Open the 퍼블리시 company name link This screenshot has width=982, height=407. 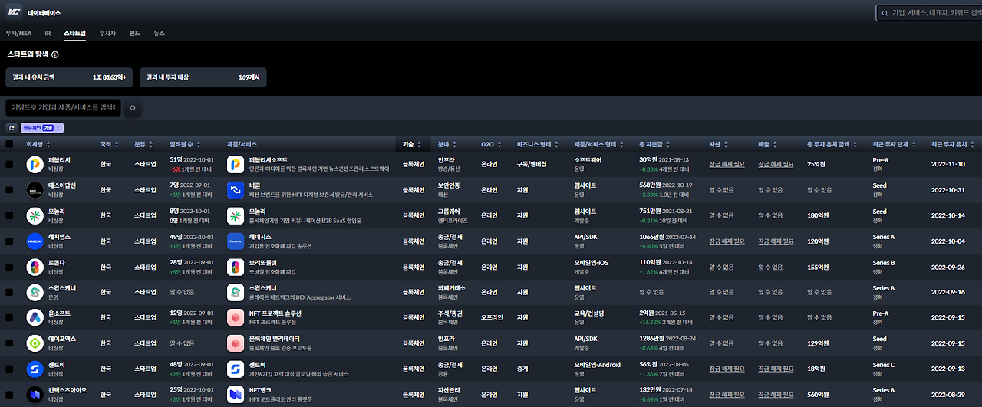[x=59, y=159]
